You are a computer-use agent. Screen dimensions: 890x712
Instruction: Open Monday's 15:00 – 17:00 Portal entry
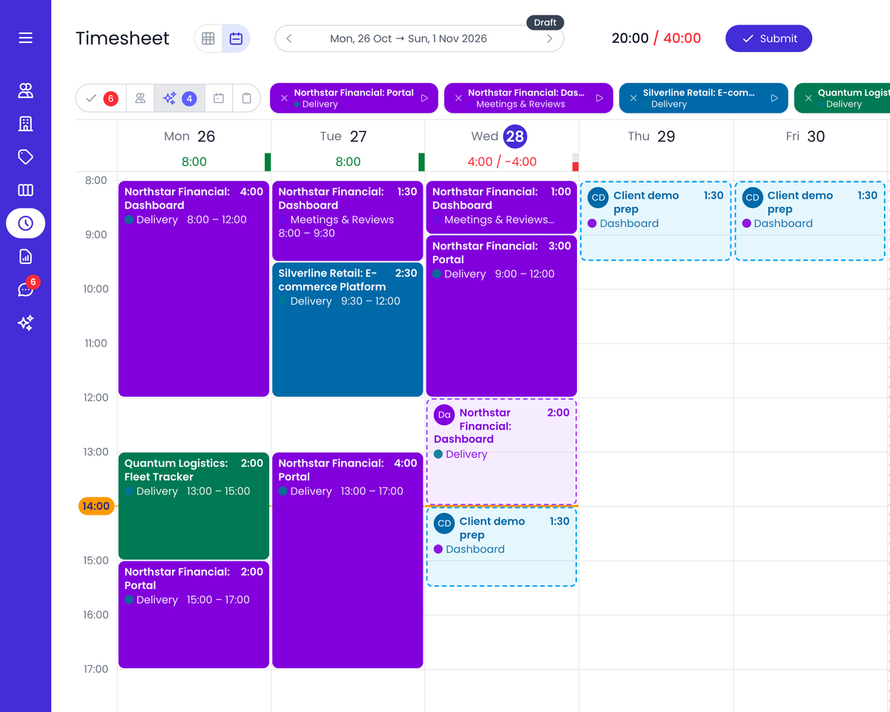[194, 615]
